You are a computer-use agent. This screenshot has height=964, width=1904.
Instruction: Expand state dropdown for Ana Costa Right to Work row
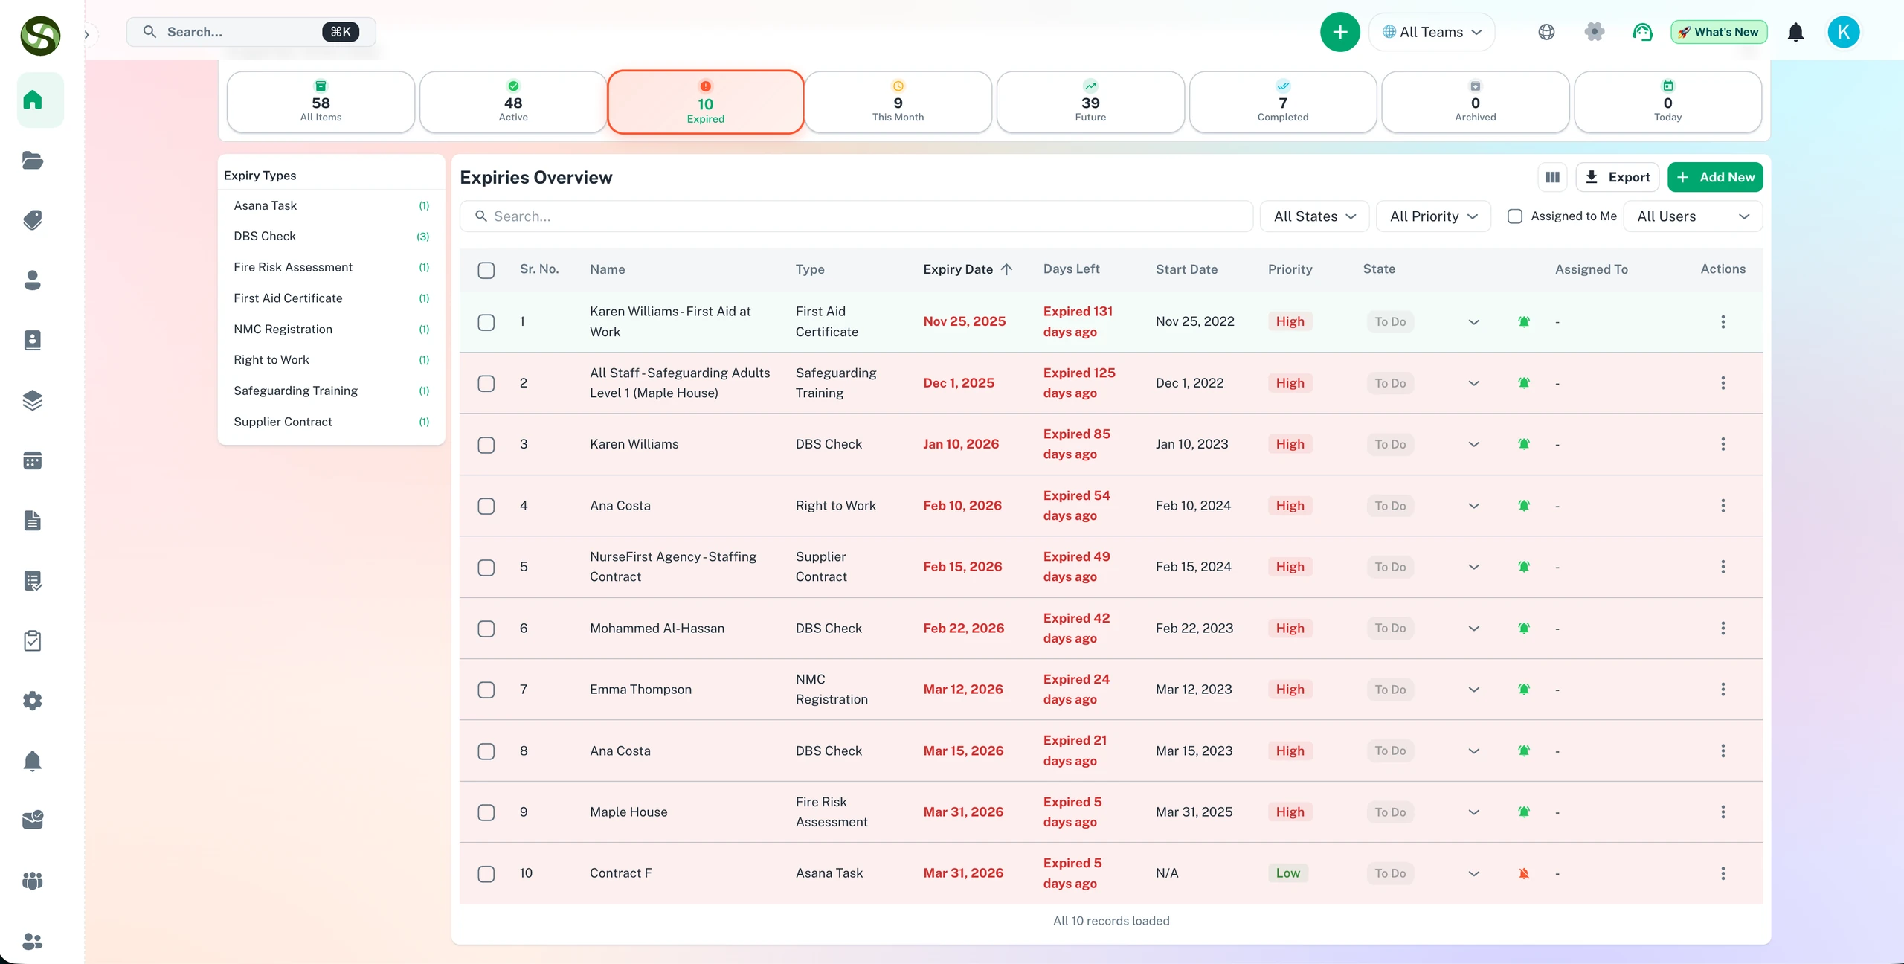coord(1473,506)
